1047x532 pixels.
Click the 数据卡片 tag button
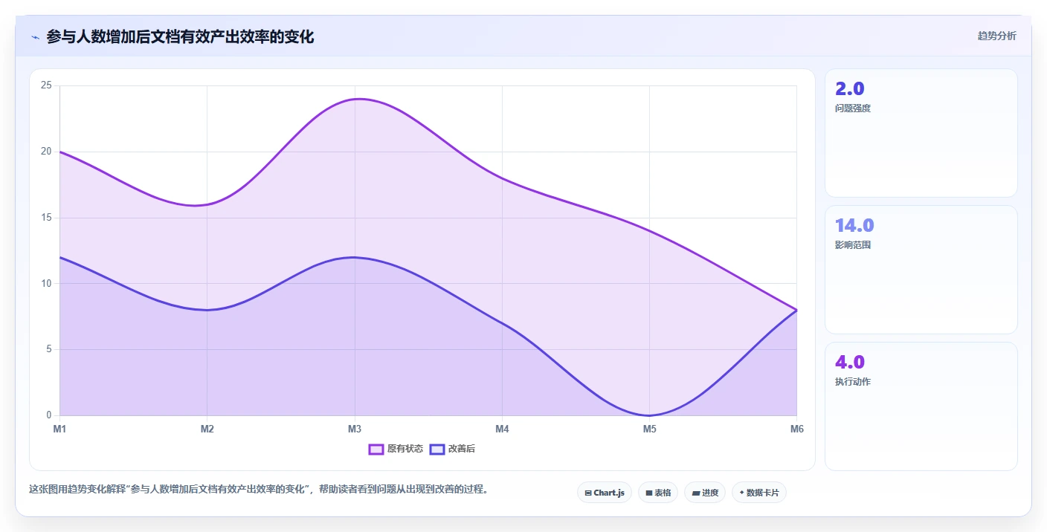pos(759,493)
